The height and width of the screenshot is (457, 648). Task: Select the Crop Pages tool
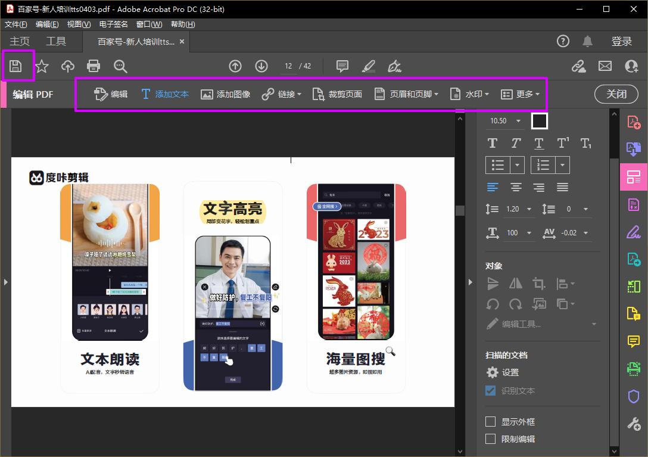pyautogui.click(x=337, y=94)
